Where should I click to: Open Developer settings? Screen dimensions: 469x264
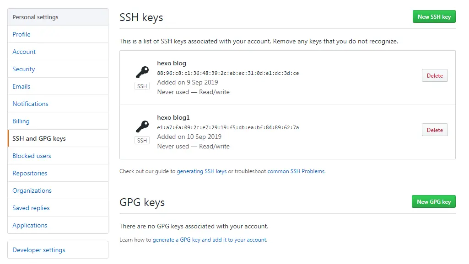[39, 250]
